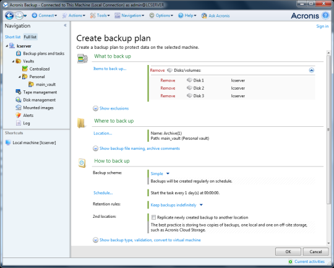Click the Mounted images icon
The width and height of the screenshot is (334, 268).
19,108
